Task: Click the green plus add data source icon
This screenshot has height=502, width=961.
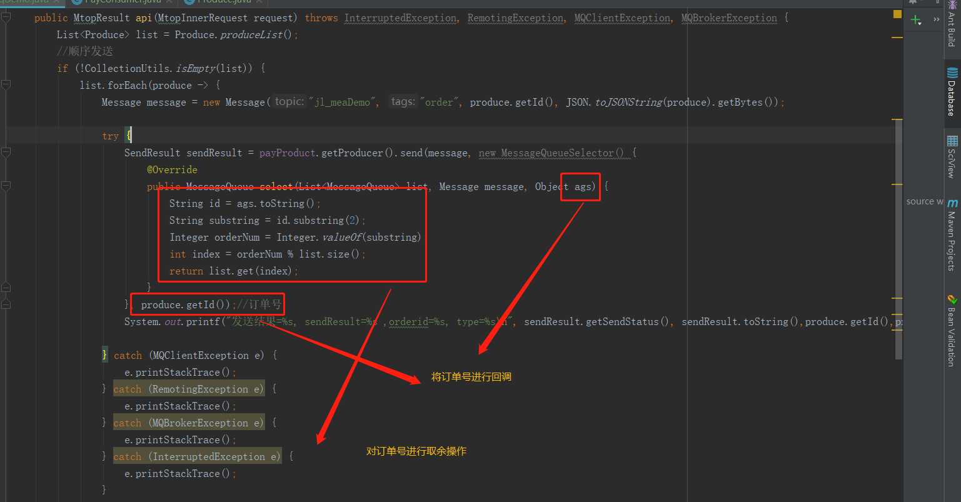Action: (x=916, y=20)
